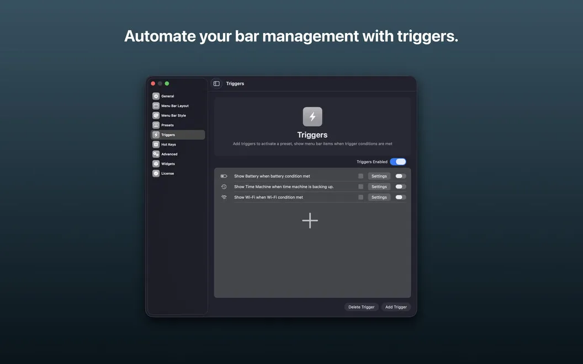Select 'Show Wi-Fi when Wi-Fi condition met' text
This screenshot has height=364, width=583.
pos(268,197)
